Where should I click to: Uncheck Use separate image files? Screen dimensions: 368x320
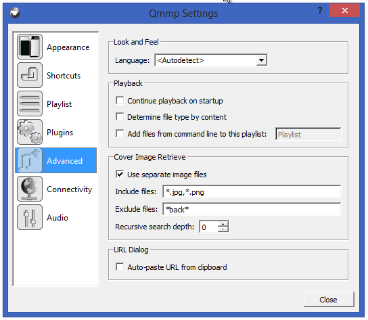[x=120, y=174]
